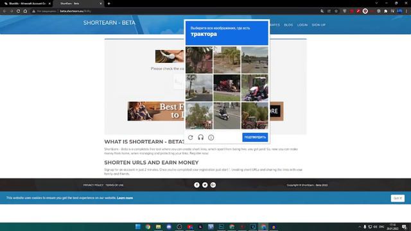Screen dimensions: 411x231
Task: Select the top-left palm tree tile
Action: point(199,60)
